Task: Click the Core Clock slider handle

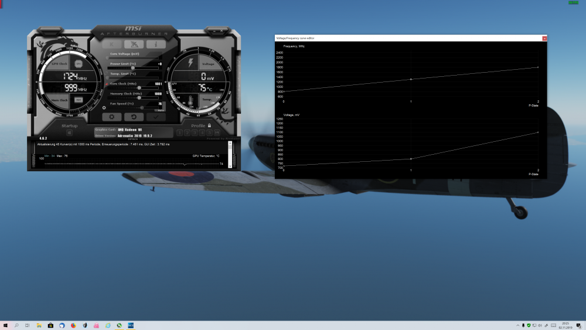Action: point(139,88)
